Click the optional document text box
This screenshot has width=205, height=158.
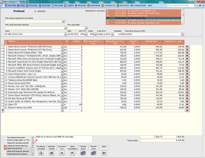click(64, 139)
